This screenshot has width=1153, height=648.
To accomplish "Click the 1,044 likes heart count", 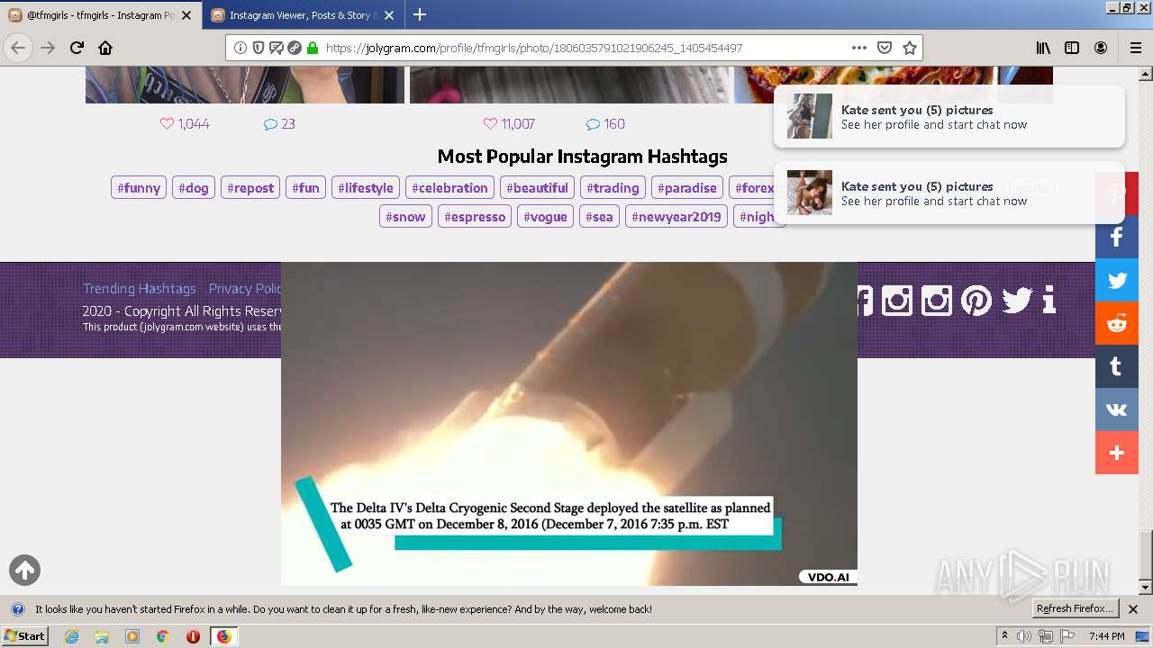I will click(x=185, y=124).
